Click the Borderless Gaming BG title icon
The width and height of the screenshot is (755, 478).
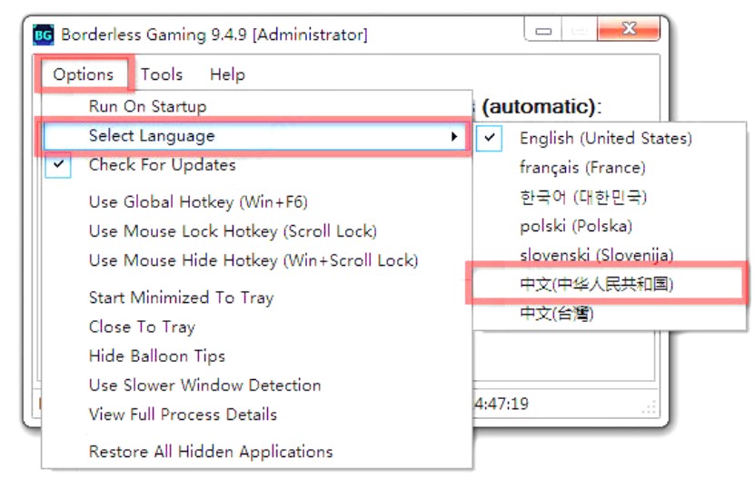click(44, 34)
